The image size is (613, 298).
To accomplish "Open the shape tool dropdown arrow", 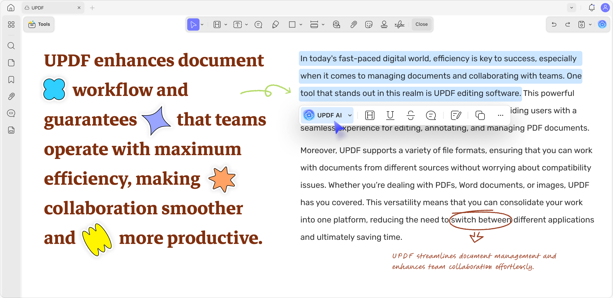I will pos(301,24).
